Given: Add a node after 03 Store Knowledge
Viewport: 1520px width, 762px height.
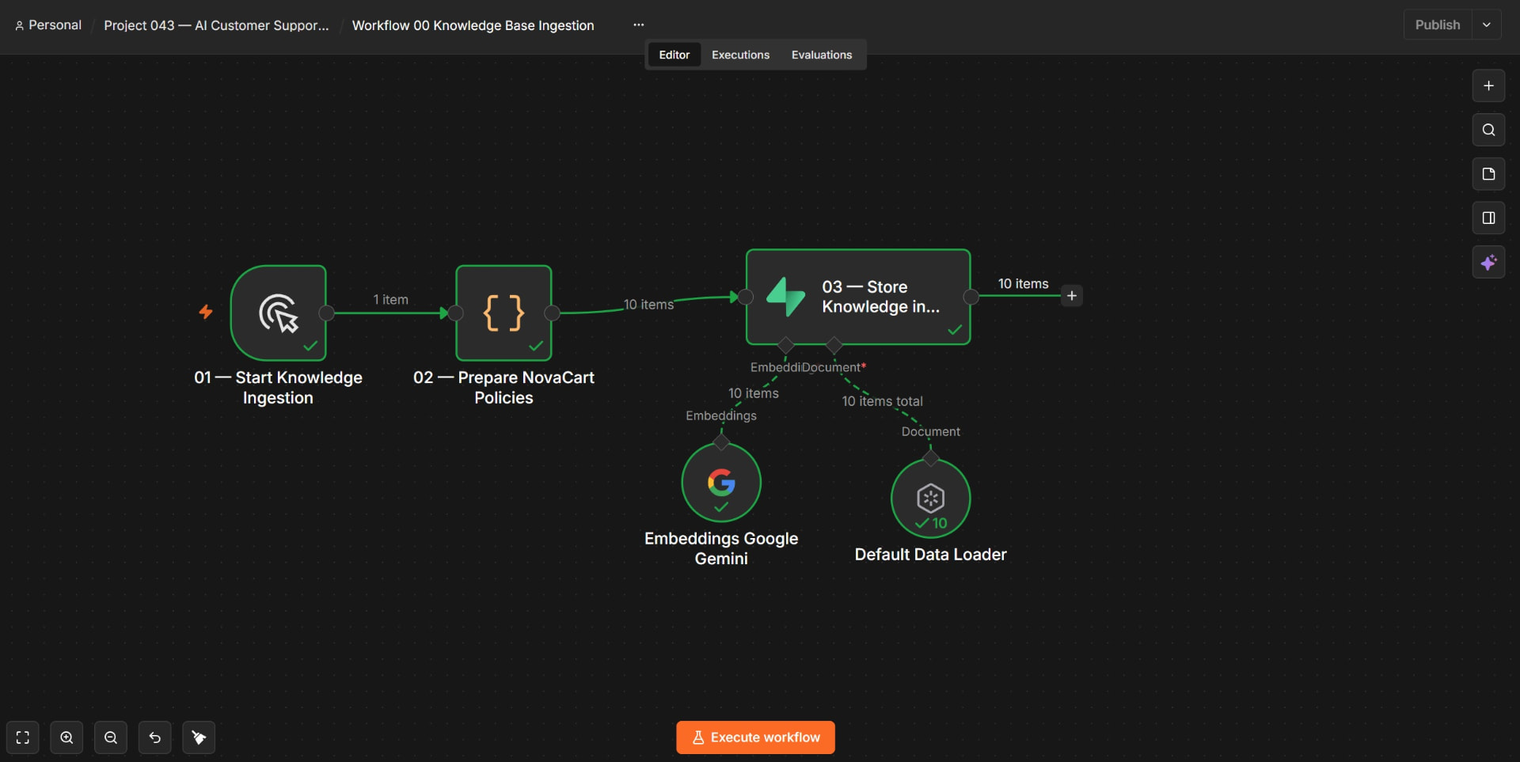Looking at the screenshot, I should pos(1071,296).
